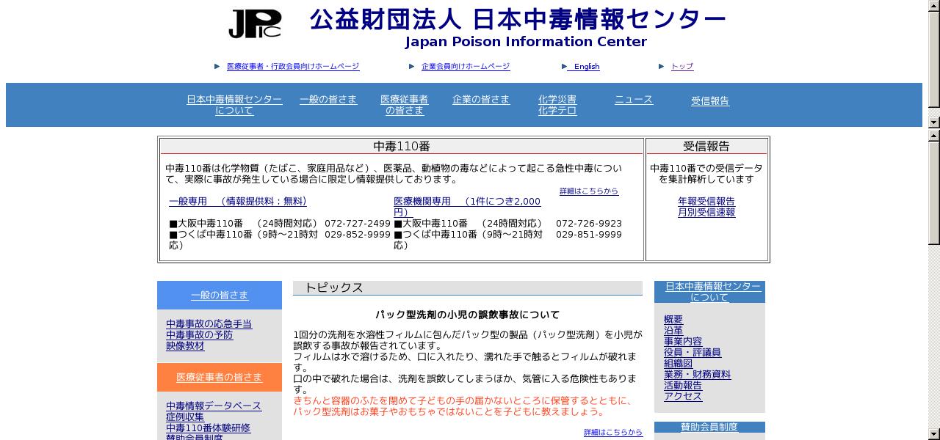Click つくば中毒110番 number 029-852-9999
Viewport: 940px width, 440px height.
tap(358, 235)
